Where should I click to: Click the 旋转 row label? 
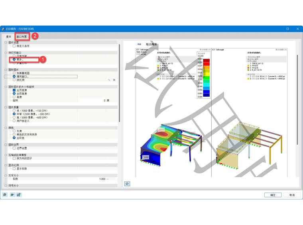click(15, 100)
